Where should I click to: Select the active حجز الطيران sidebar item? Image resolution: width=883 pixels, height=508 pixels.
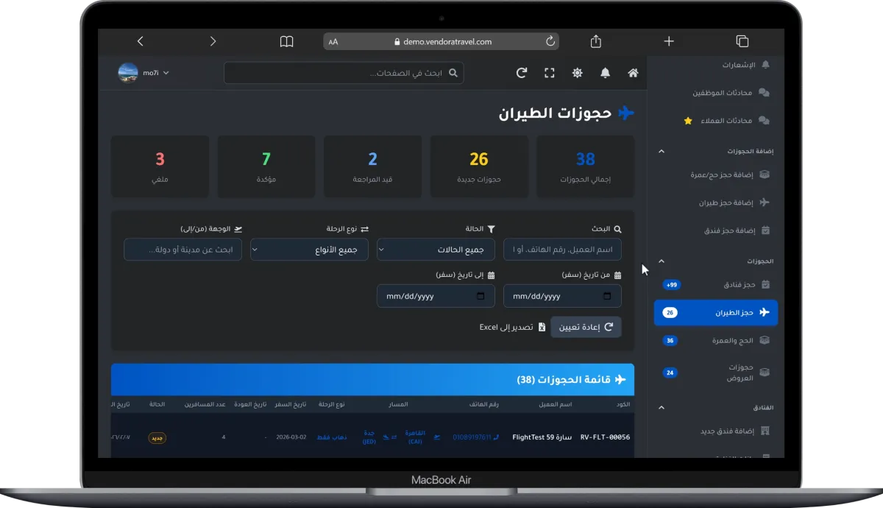[x=715, y=313]
